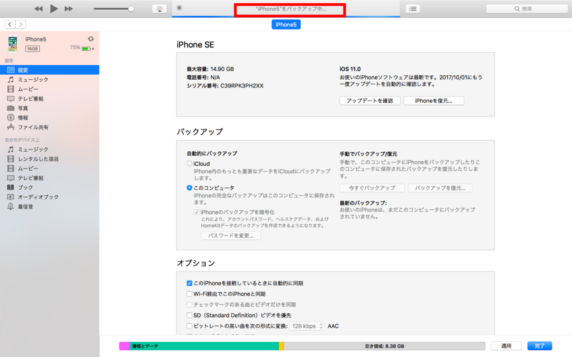Open テレビ番組 under 設定 settings
Screen dimensions: 572x357
pyautogui.click(x=50, y=99)
